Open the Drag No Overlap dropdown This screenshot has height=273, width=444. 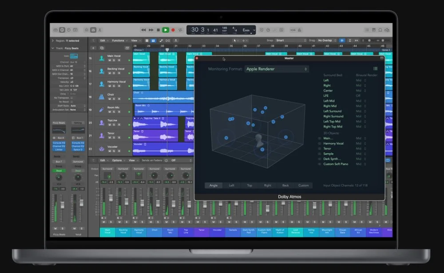click(x=327, y=40)
